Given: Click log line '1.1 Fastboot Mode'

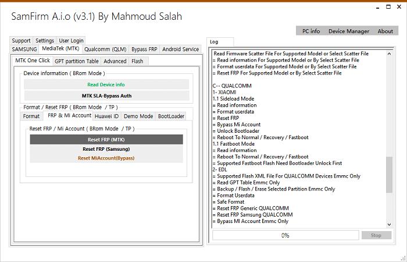Looking at the screenshot, I should click(234, 144).
